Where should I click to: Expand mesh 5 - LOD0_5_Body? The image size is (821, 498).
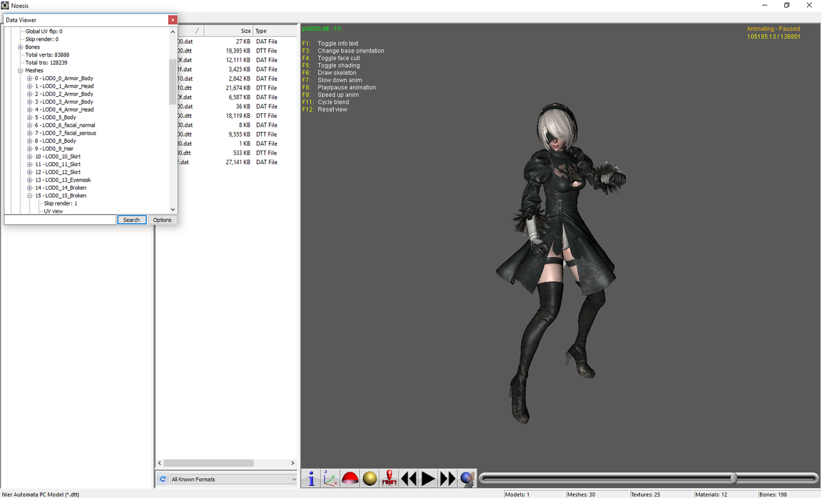point(30,117)
